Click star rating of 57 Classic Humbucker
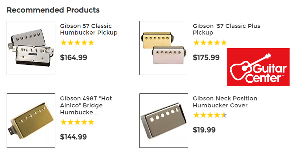The image size is (294, 153). coord(77,43)
